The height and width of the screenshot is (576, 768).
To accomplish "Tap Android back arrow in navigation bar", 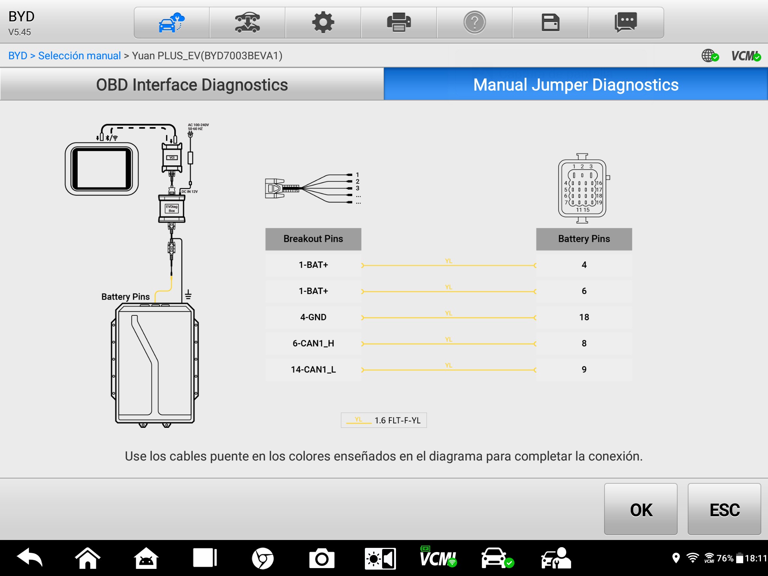I will [30, 558].
